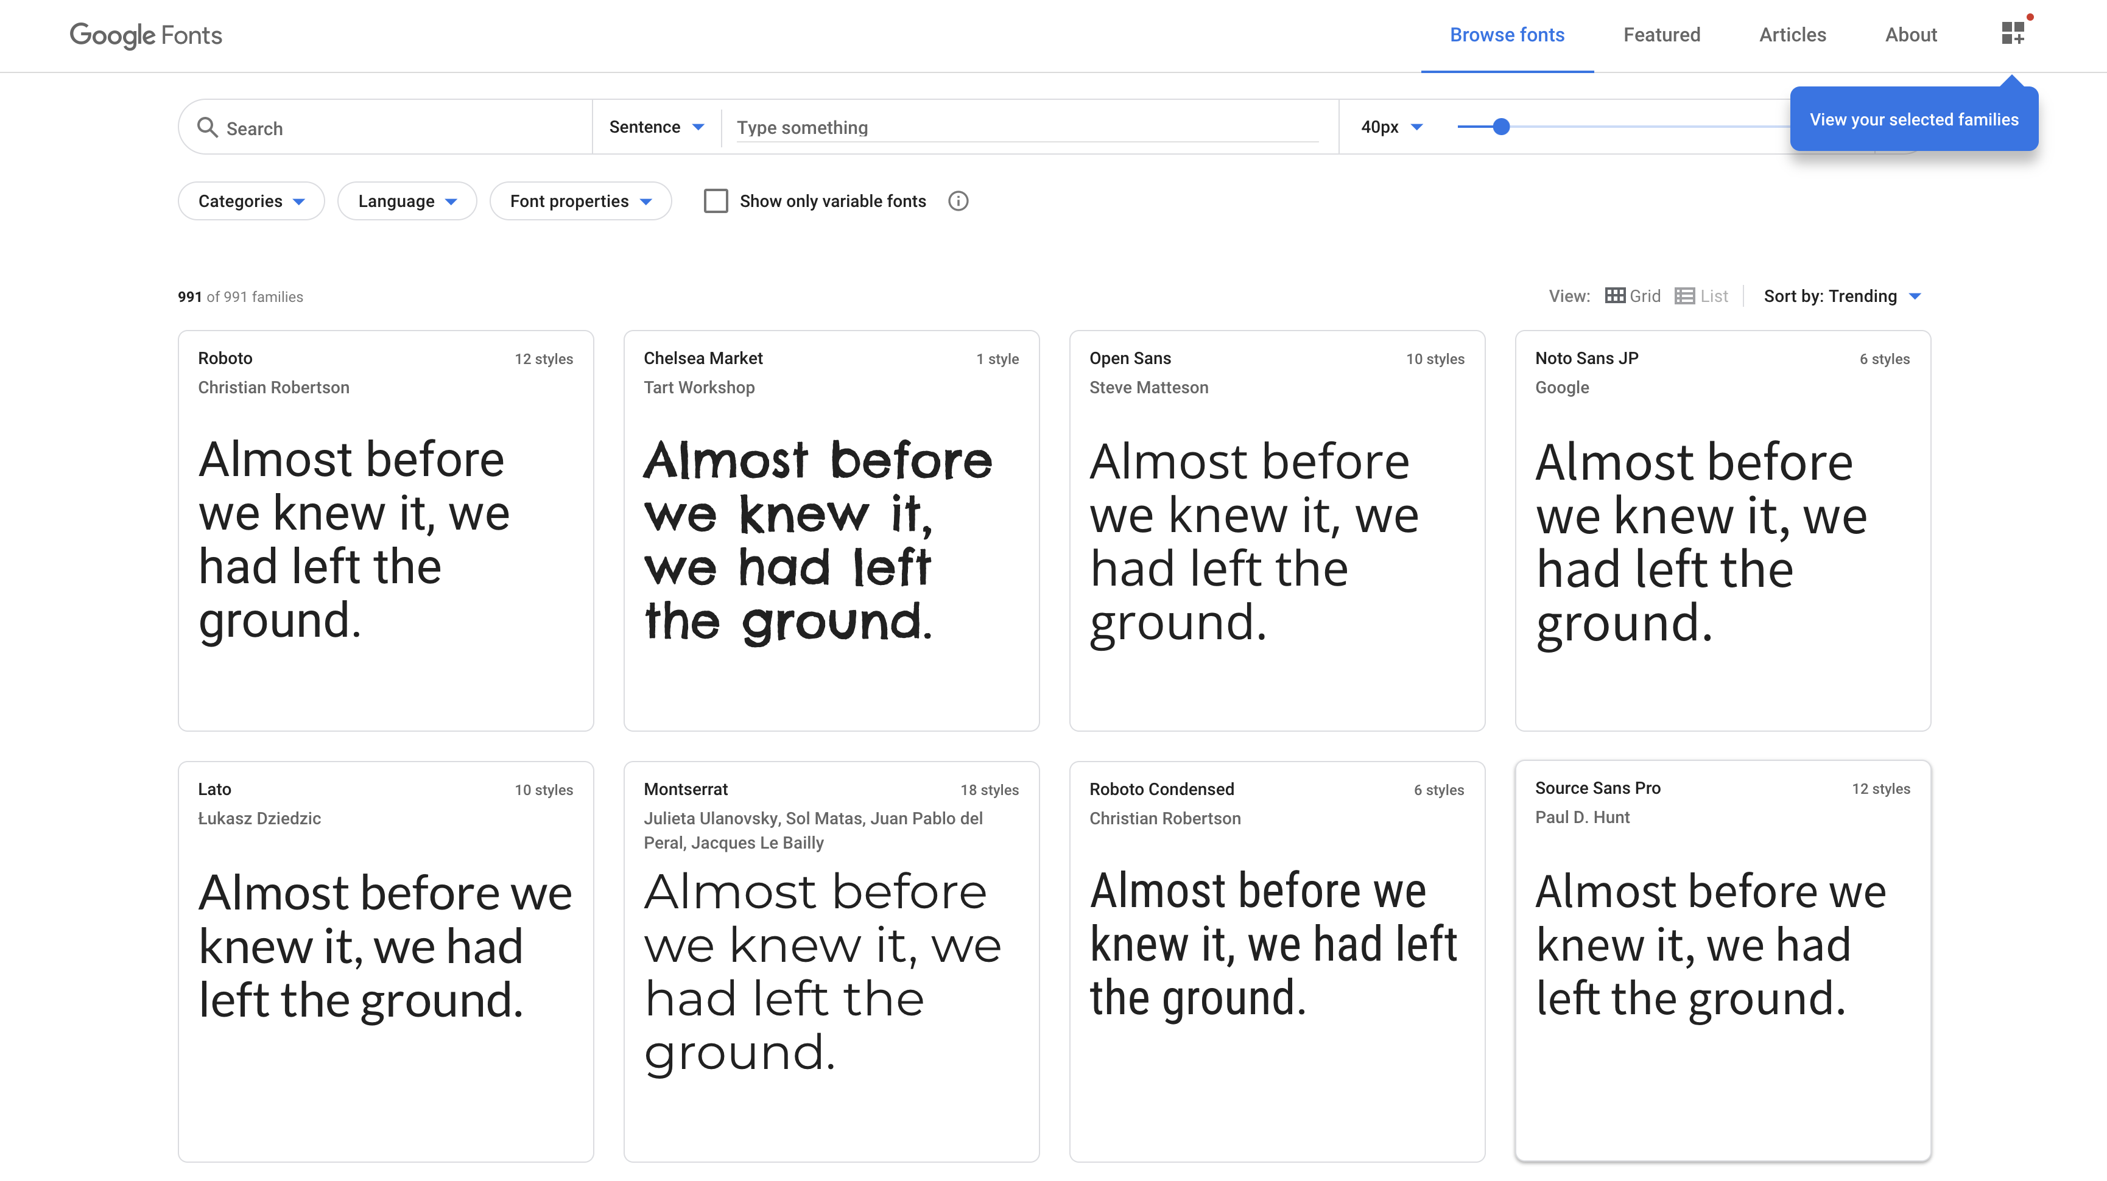Click the Google Fonts logo
This screenshot has width=2107, height=1181.
tap(146, 35)
